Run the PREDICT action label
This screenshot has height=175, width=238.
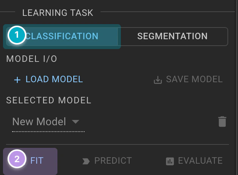point(113,161)
